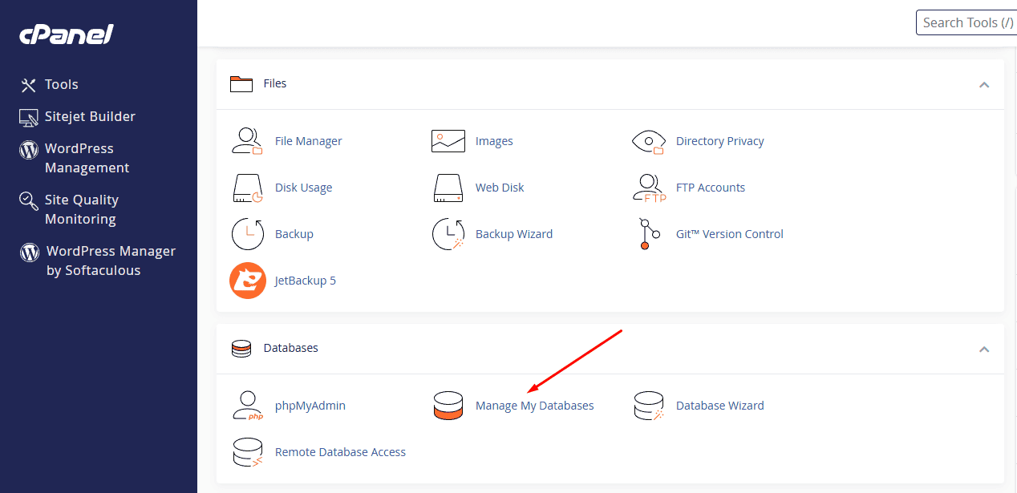The image size is (1017, 493).
Task: Click the Git Version Control branch icon
Action: [x=649, y=234]
